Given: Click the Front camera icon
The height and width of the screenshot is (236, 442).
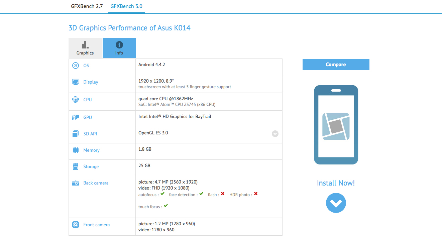Looking at the screenshot, I should pyautogui.click(x=76, y=225).
